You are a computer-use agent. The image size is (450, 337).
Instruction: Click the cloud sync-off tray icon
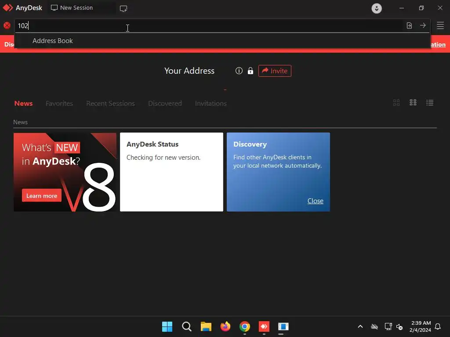click(x=374, y=326)
